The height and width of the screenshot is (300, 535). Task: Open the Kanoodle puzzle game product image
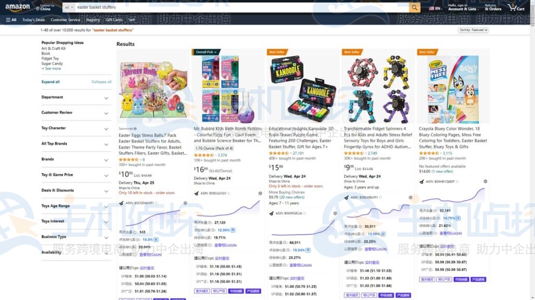click(302, 89)
